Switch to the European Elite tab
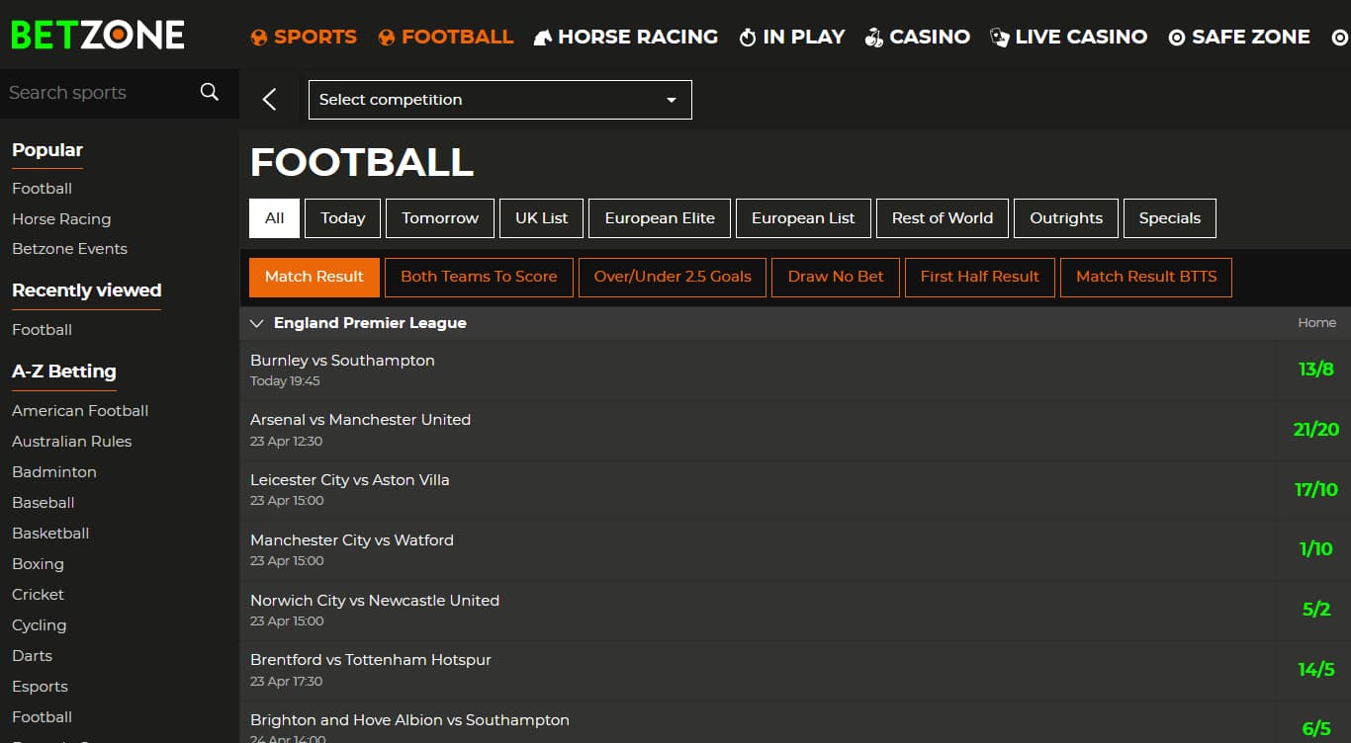 [x=660, y=218]
